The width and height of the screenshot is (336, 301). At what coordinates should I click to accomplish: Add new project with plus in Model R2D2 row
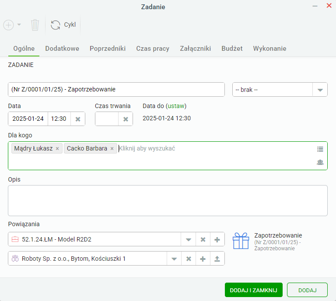point(217,239)
